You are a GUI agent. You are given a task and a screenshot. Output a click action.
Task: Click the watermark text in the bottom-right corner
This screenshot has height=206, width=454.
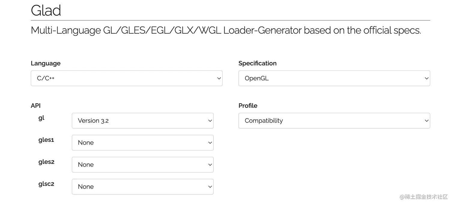point(423,197)
